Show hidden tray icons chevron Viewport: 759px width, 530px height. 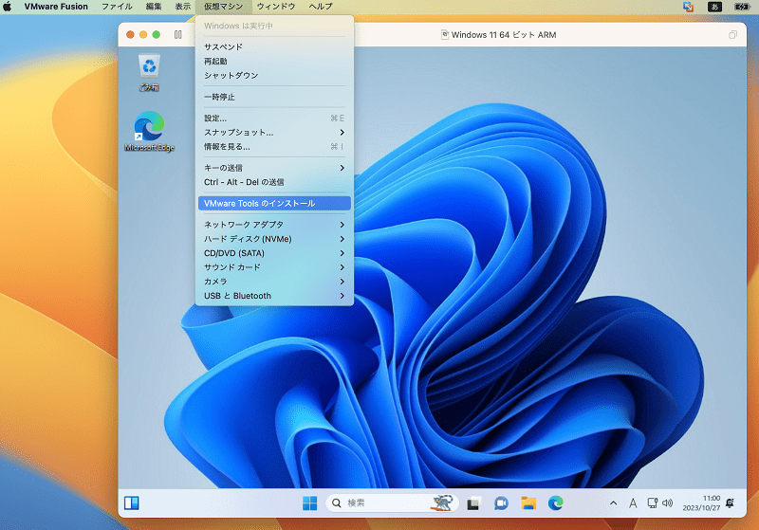pos(613,503)
